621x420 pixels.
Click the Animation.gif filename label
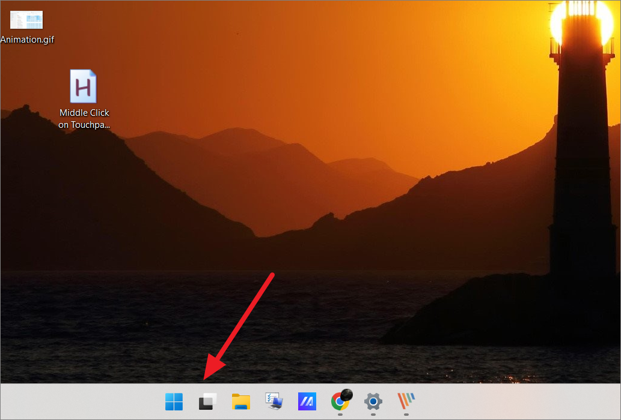pos(27,40)
